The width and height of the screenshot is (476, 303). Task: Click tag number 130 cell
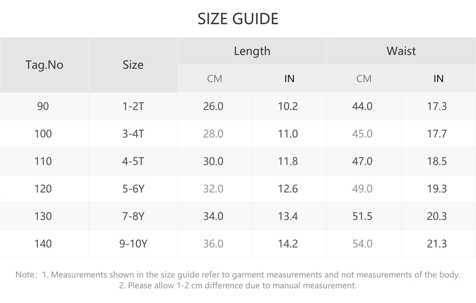(44, 216)
